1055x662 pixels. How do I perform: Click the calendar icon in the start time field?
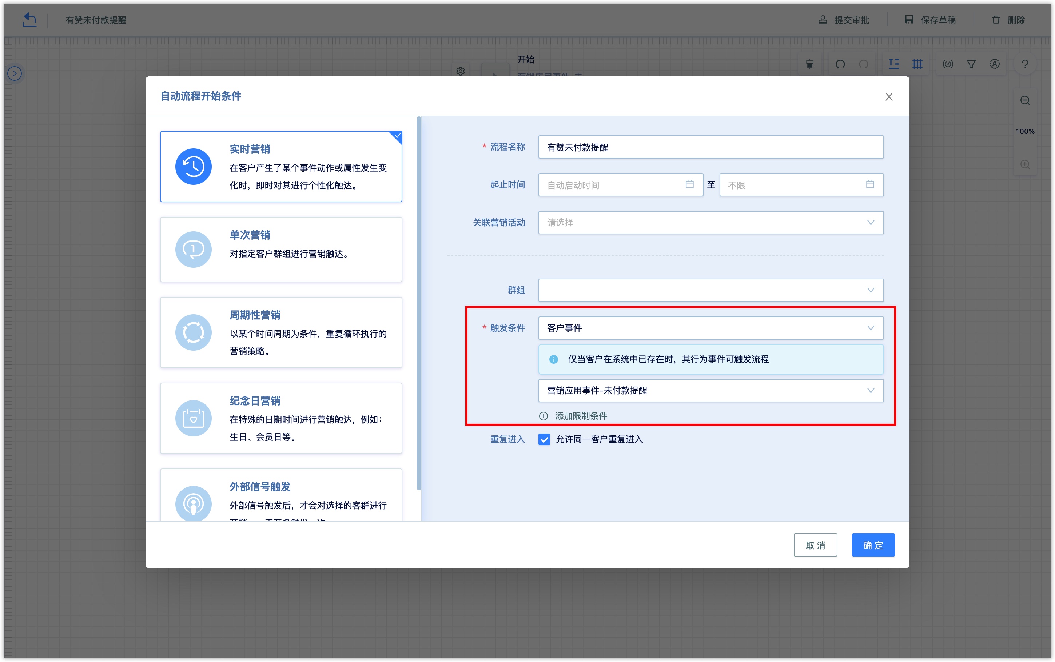[x=689, y=184]
